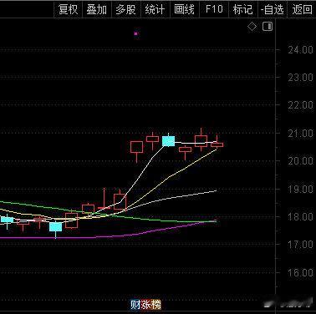Click the diamond icon above chart
Image resolution: width=316 pixels, height=314 pixels.
click(252, 27)
